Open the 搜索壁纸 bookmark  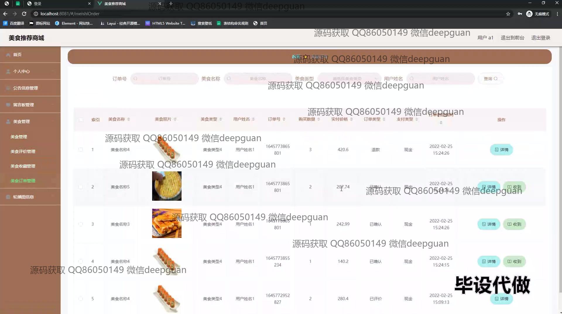(x=201, y=23)
